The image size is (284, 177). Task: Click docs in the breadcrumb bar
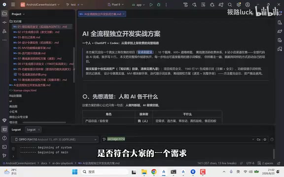click(44, 163)
